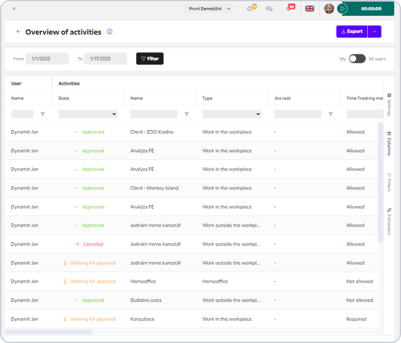
Task: Open the user profile avatar
Action: pyautogui.click(x=329, y=9)
